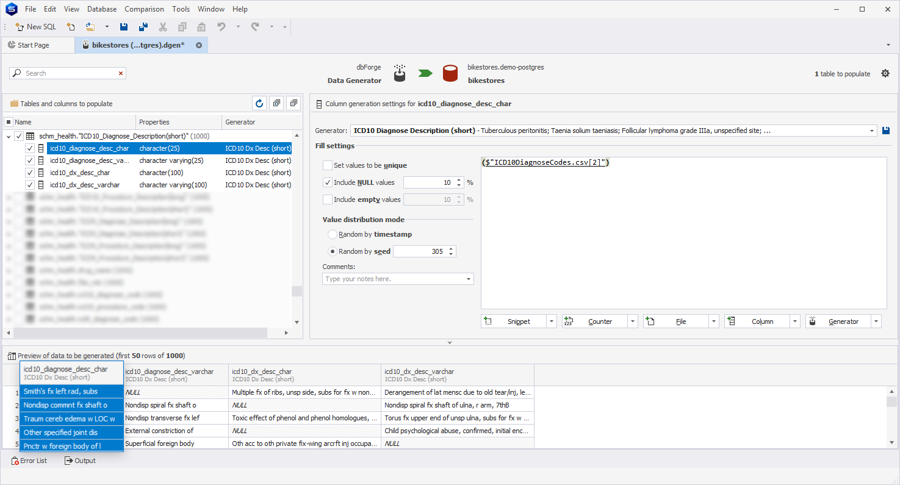Screen dimensions: 900x485
Task: Enable Set values to be unique
Action: 328,165
